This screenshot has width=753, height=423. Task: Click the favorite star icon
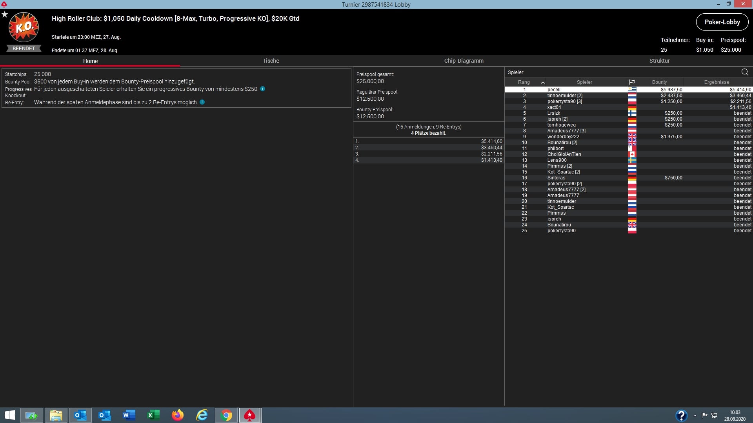click(5, 14)
